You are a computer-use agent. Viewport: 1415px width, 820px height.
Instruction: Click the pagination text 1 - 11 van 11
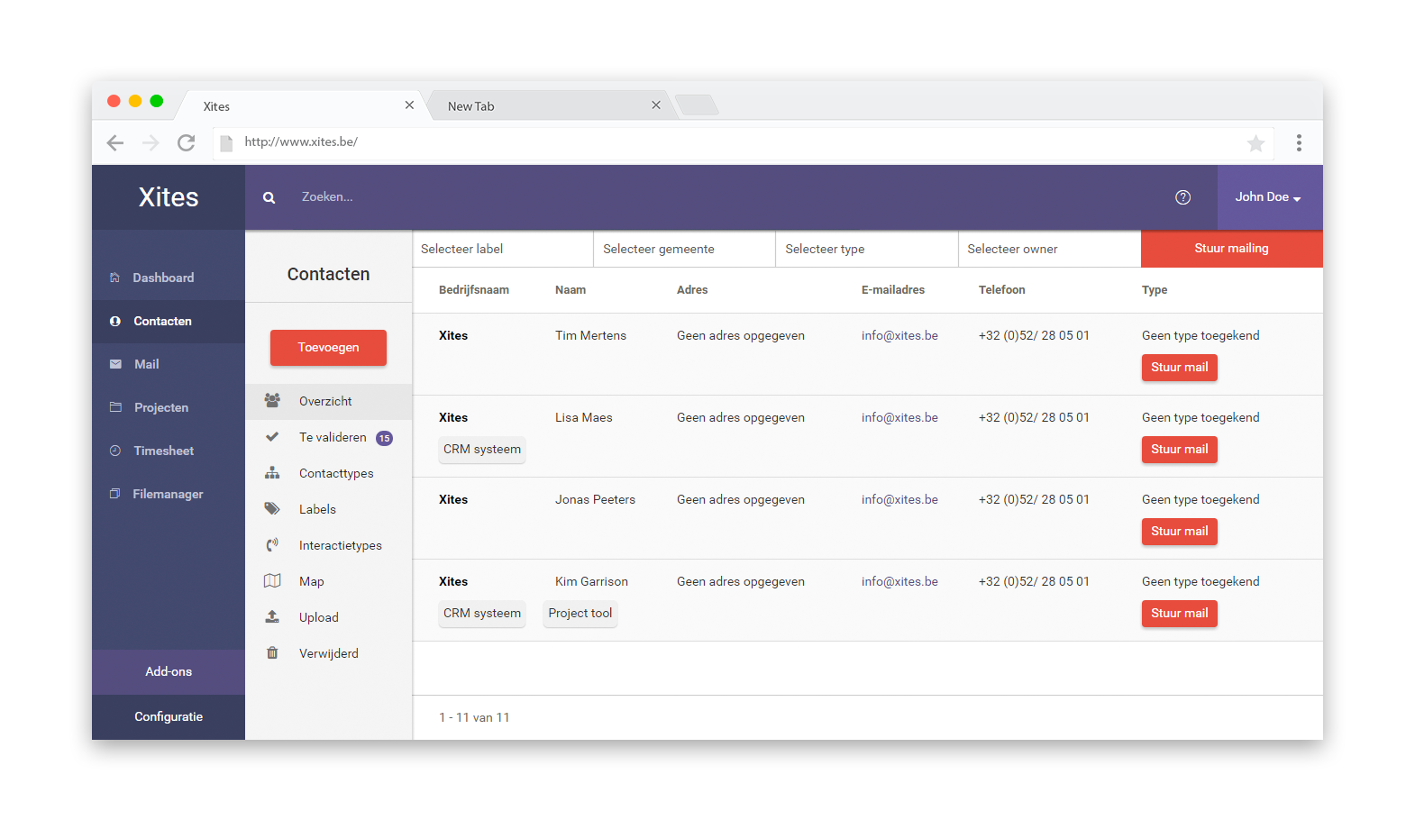(474, 718)
